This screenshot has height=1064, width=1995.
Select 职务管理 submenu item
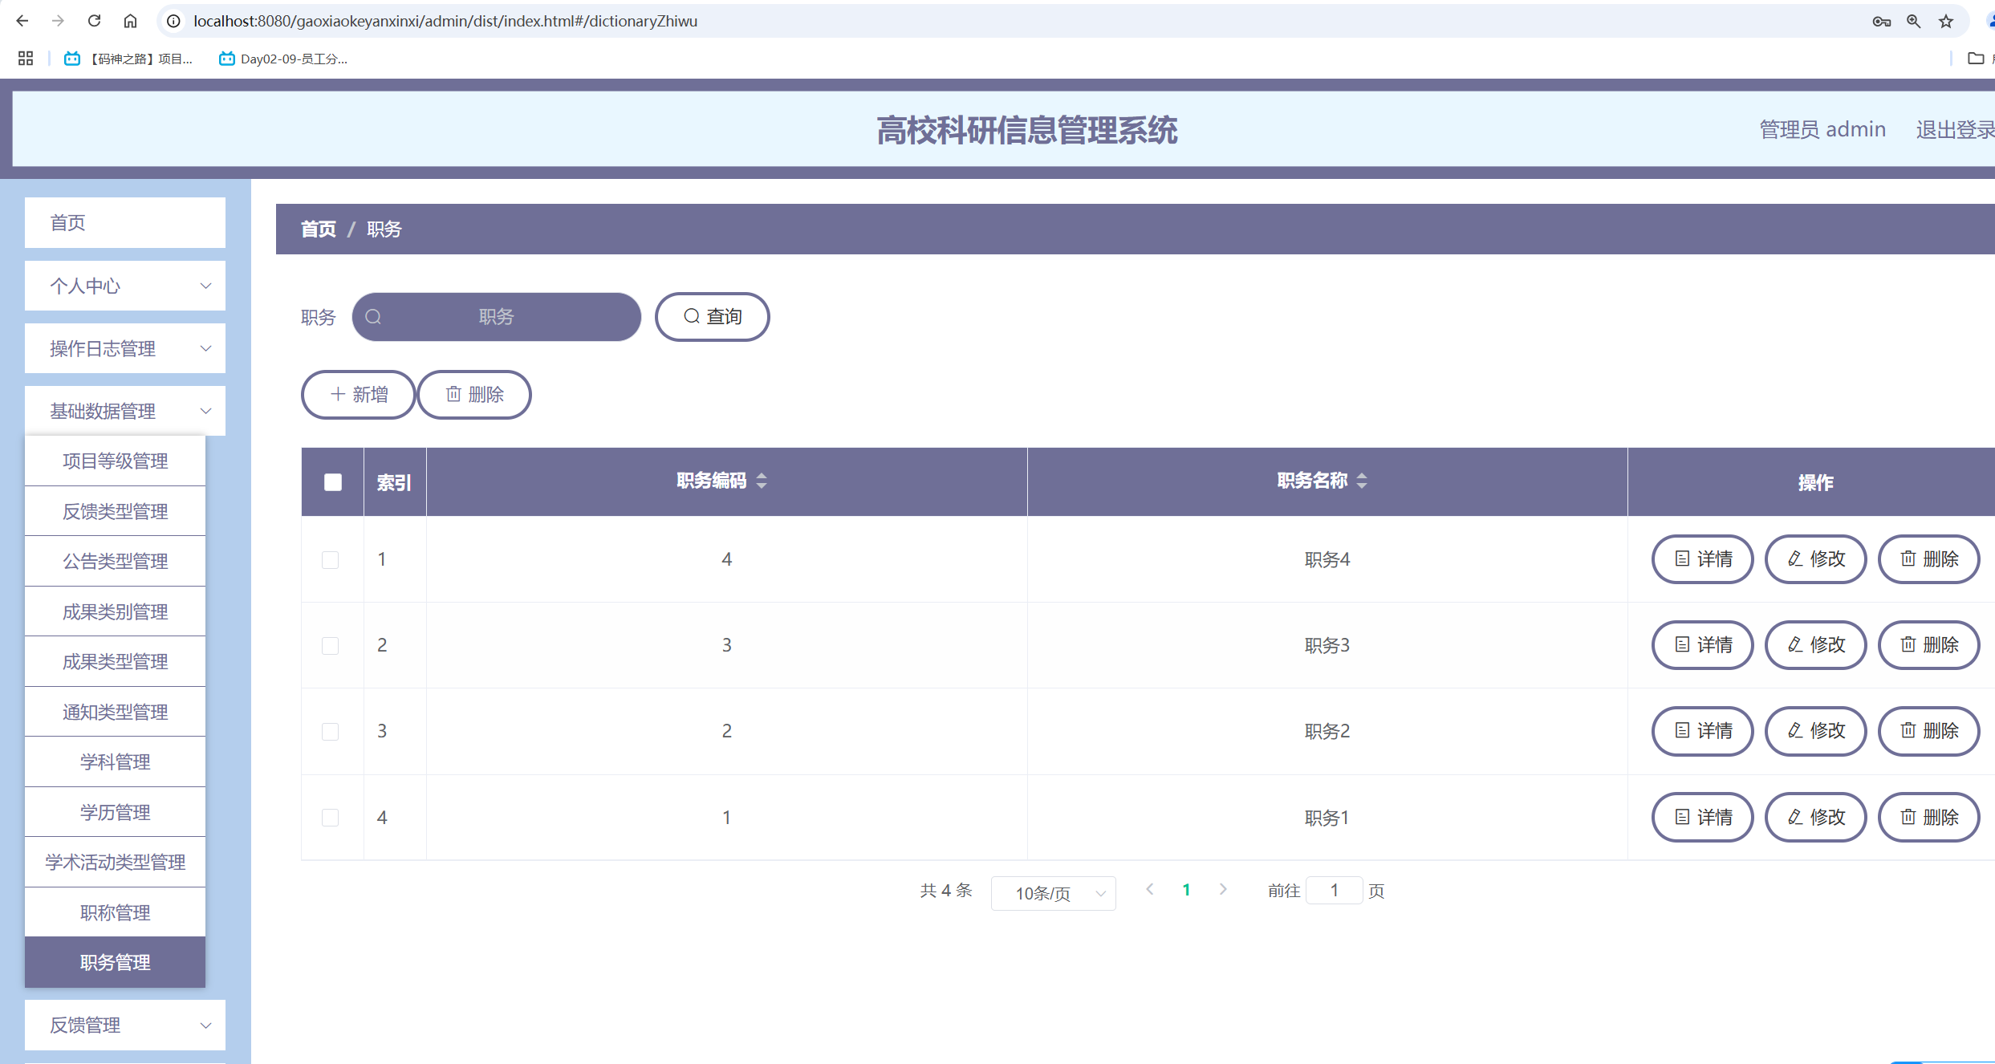tap(116, 962)
